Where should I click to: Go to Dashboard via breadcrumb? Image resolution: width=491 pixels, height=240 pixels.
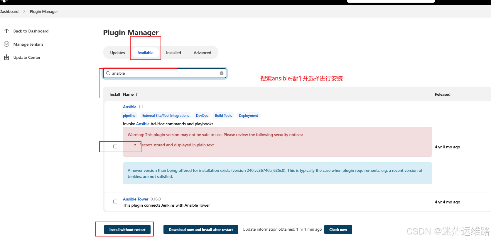[x=9, y=11]
